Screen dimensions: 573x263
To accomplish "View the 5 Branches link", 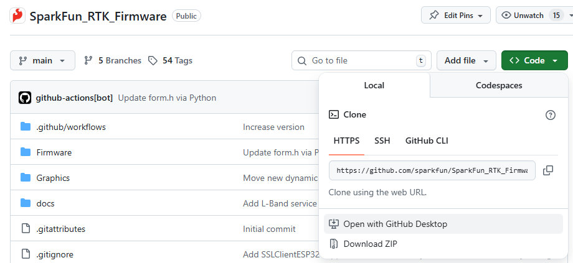I will tap(113, 60).
